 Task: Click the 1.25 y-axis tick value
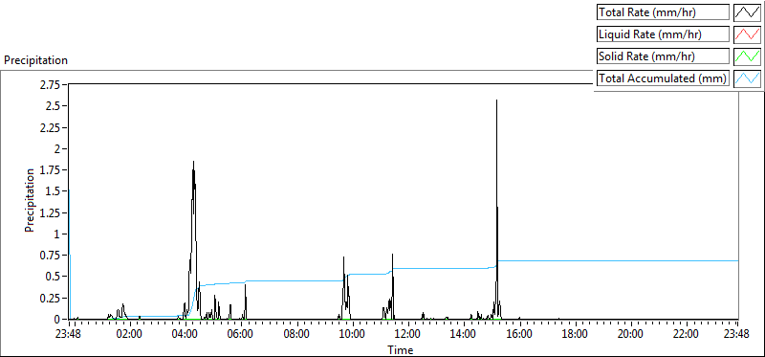point(51,212)
